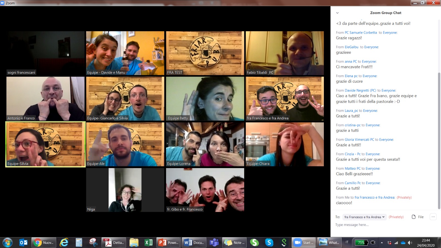Select the 'Equipe Betty' video tile
Screen dimensions: 441x248
(205, 99)
